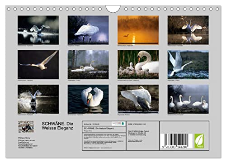Click the "Artikel-Nr." line in info box
Image resolution: width=226 pixels, height=163 pixels.
tap(92, 124)
